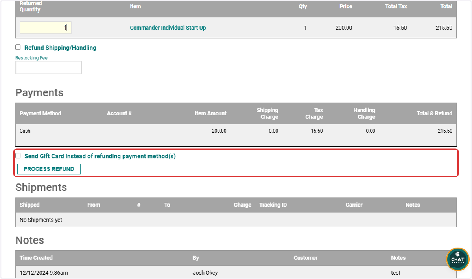
Task: Click the note author Josh Okey
Action: (205, 273)
